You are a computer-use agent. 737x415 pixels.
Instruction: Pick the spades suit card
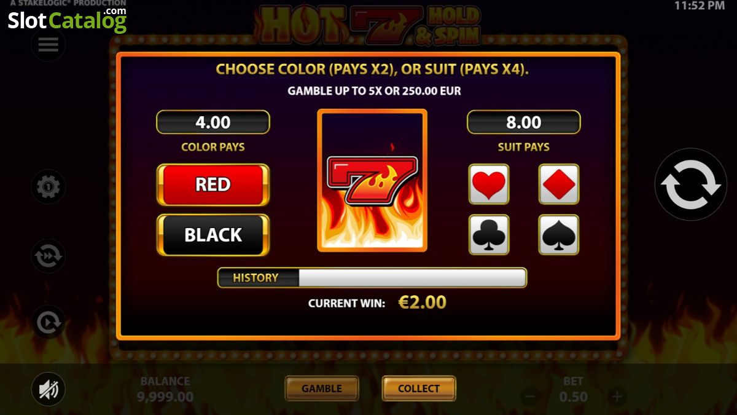(x=559, y=234)
